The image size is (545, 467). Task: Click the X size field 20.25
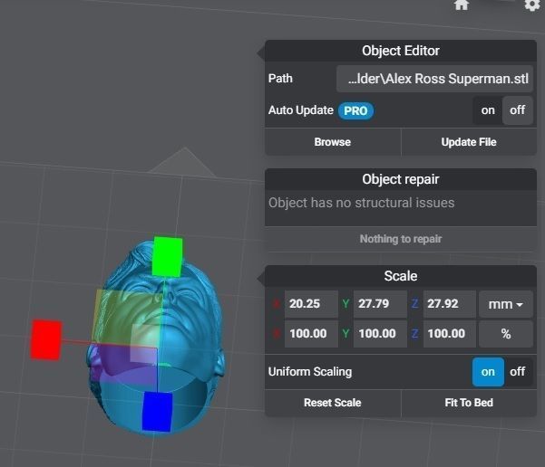[311, 304]
